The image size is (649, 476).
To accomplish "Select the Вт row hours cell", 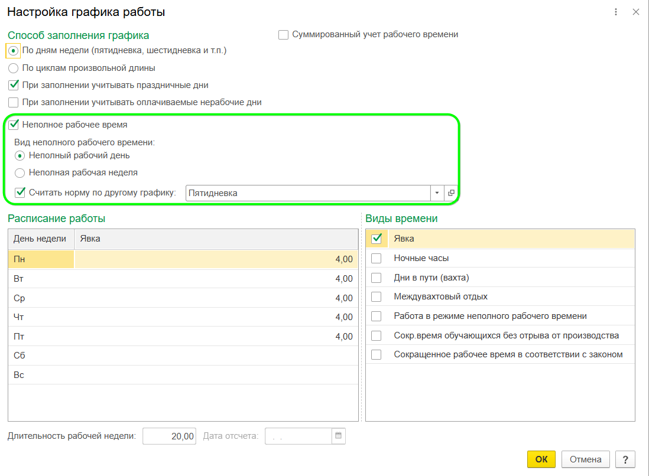I will 216,279.
